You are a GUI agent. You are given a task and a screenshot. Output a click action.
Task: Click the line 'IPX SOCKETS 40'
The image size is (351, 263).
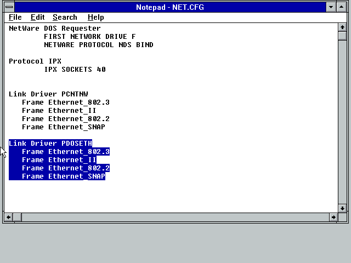coord(75,70)
